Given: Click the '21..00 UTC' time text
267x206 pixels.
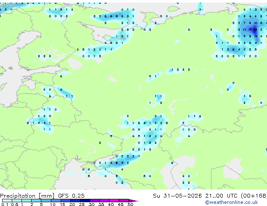Looking at the screenshot, I should coord(221,196).
